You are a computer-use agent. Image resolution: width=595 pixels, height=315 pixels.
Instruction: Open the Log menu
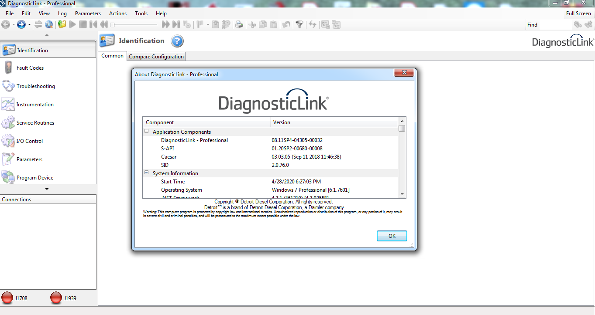pos(62,14)
